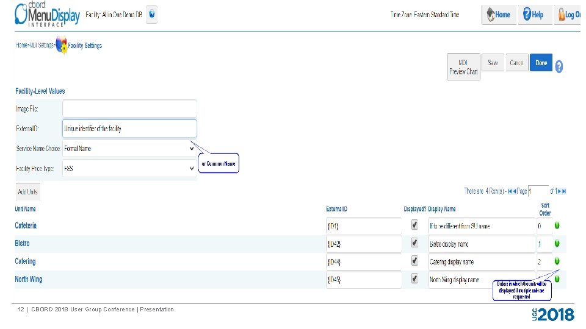
Task: Cancel the facility settings changes
Action: 517,63
